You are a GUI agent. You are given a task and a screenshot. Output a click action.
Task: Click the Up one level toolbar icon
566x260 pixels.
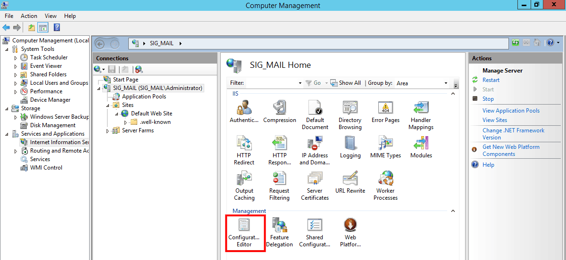[31, 27]
